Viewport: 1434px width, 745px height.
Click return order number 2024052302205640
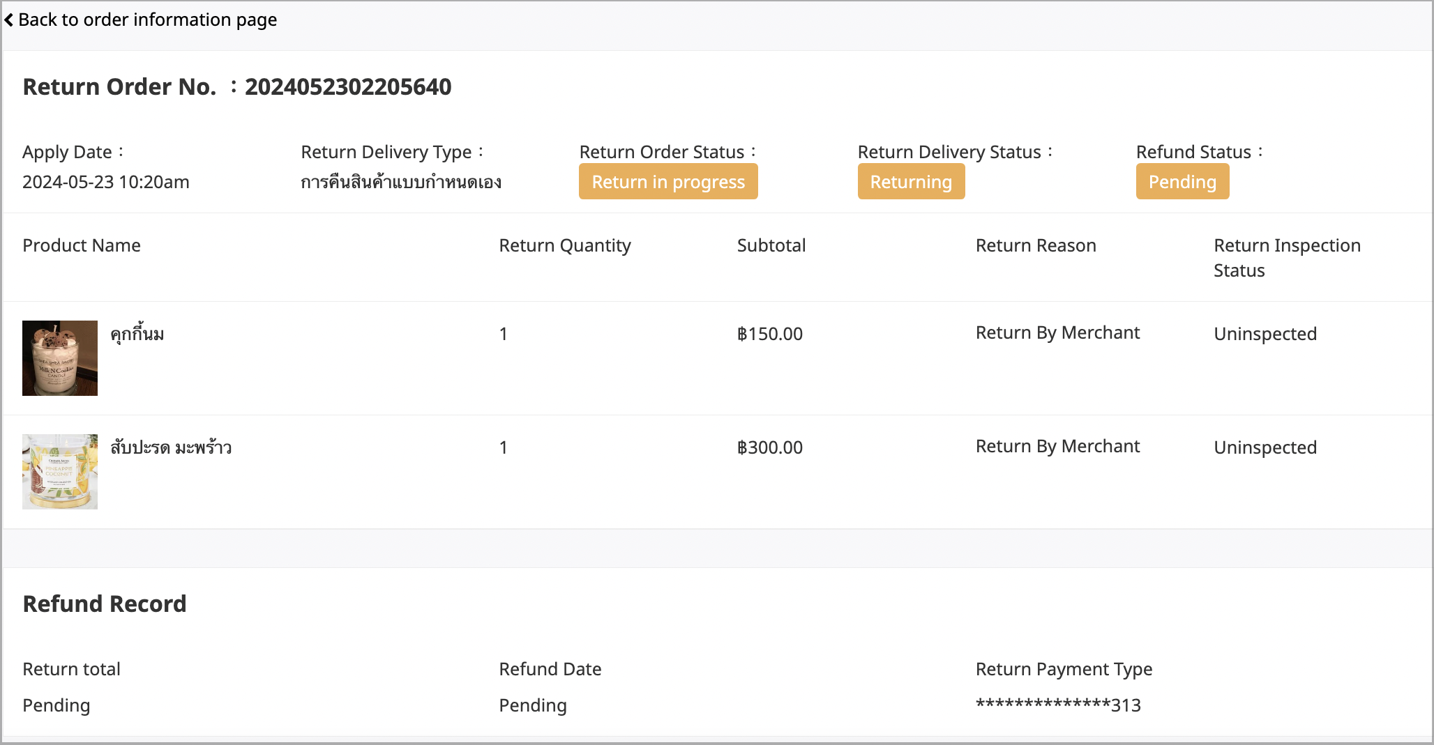[x=348, y=87]
